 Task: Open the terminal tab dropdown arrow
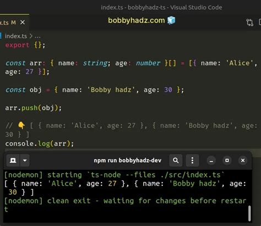tap(25, 161)
